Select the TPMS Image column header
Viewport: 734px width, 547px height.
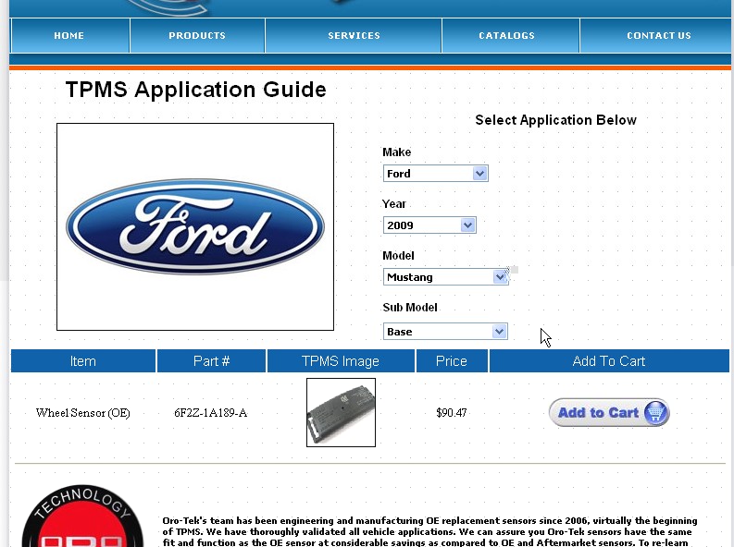pos(341,361)
